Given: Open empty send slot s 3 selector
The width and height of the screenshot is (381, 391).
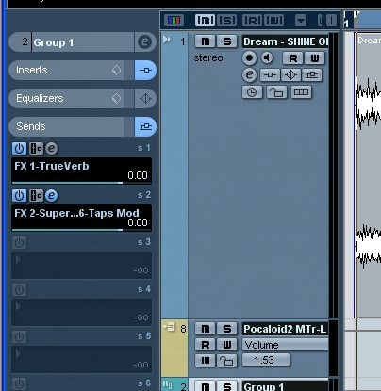Looking at the screenshot, I should click(81, 265).
